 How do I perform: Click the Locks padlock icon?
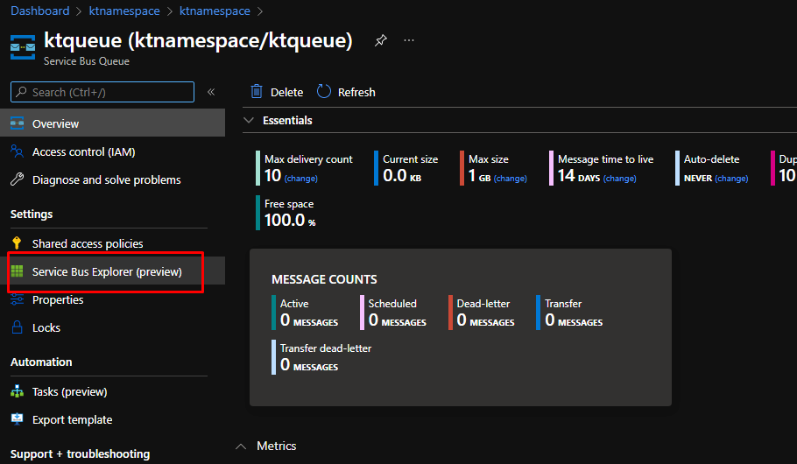[x=17, y=327]
